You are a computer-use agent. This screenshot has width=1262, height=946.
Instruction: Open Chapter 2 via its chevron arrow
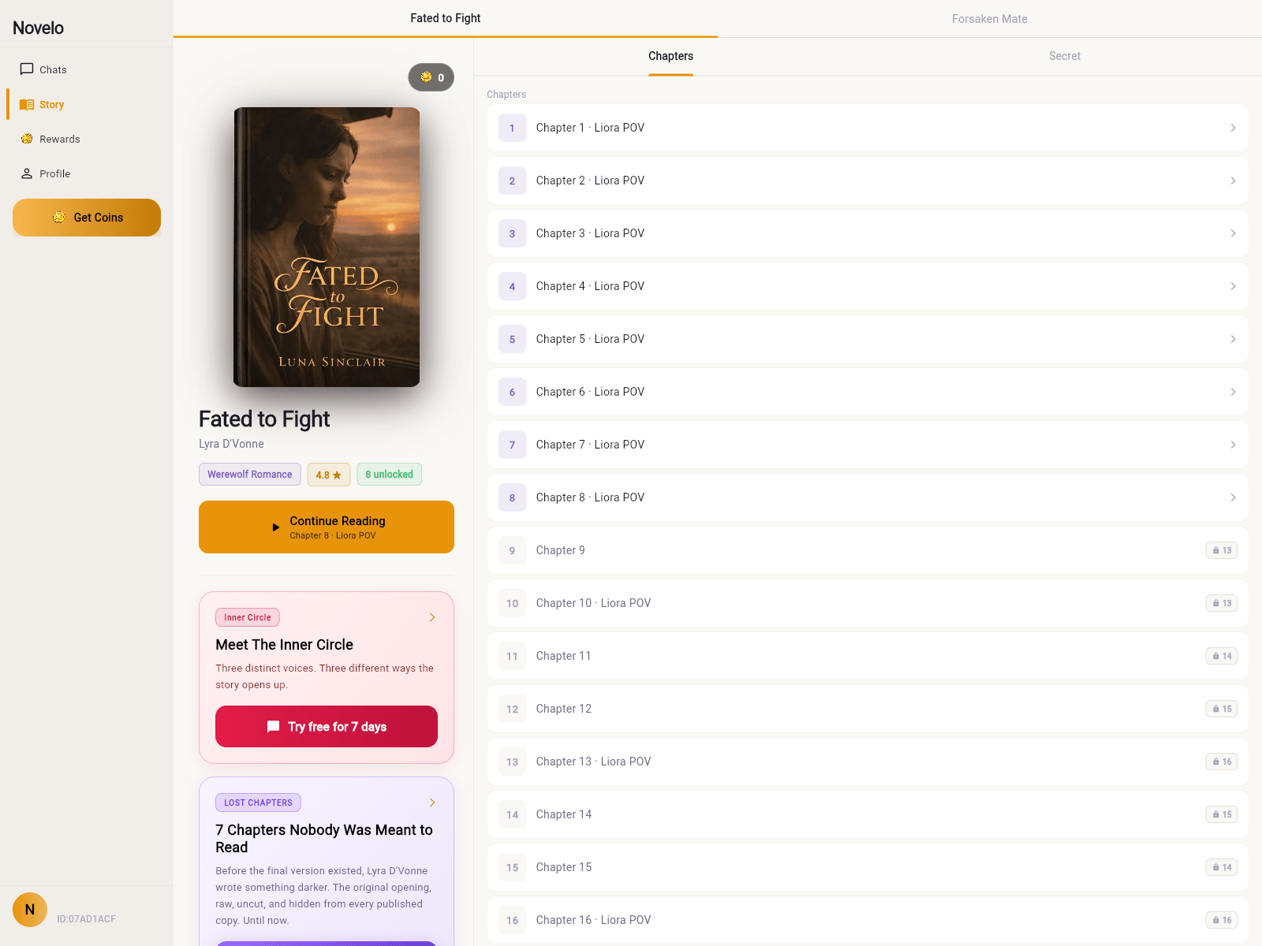(1233, 181)
